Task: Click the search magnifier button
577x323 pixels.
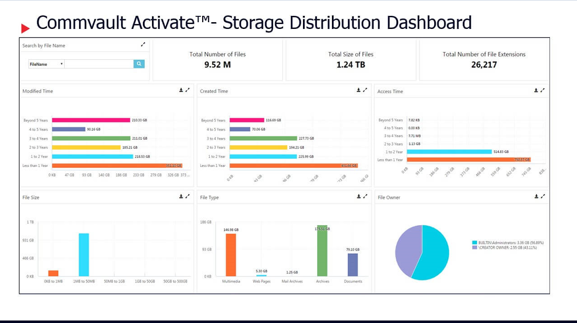Action: point(139,64)
